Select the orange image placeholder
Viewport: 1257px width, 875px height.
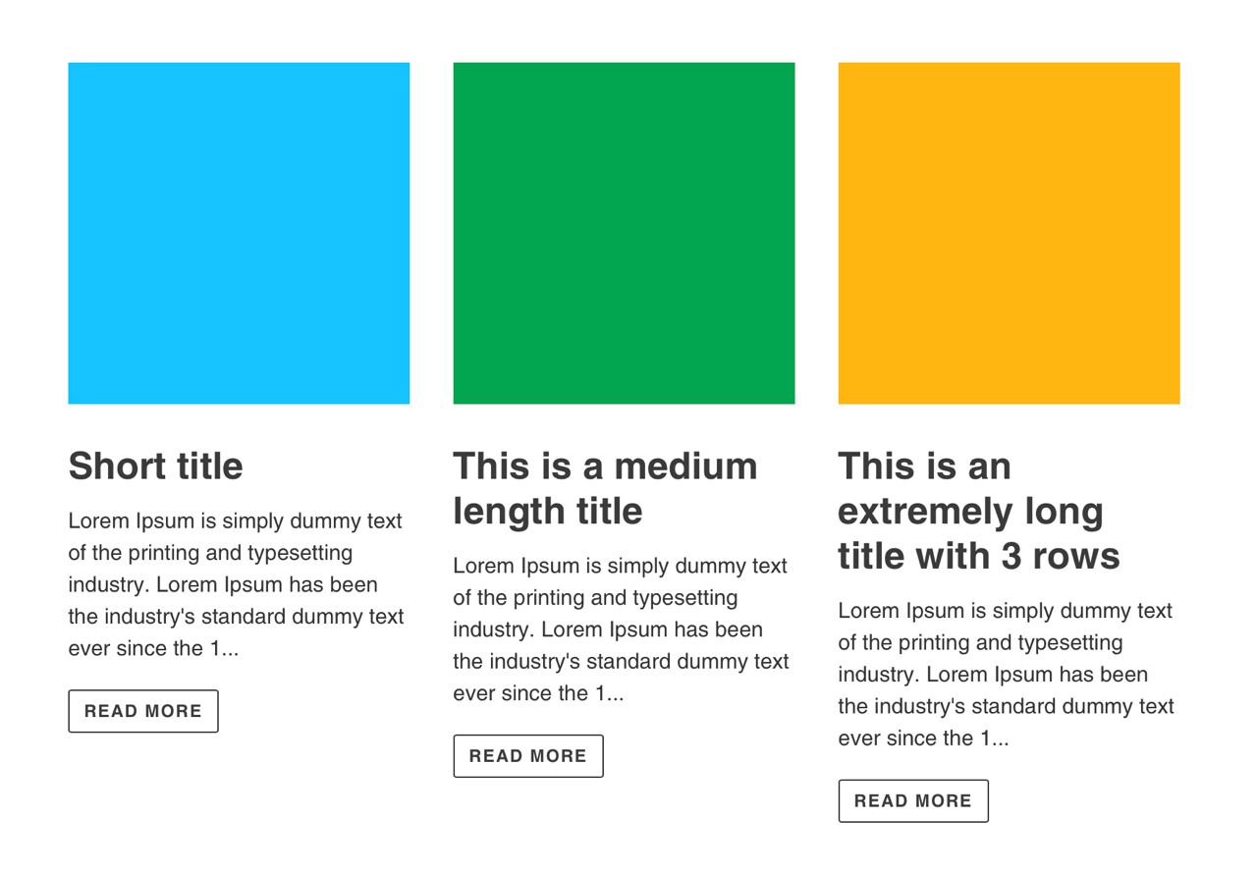click(1009, 233)
